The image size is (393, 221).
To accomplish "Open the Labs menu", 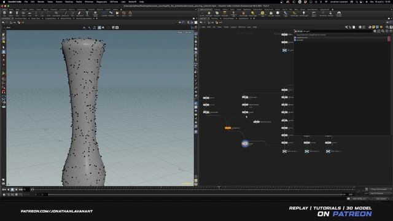I will pos(123,2).
